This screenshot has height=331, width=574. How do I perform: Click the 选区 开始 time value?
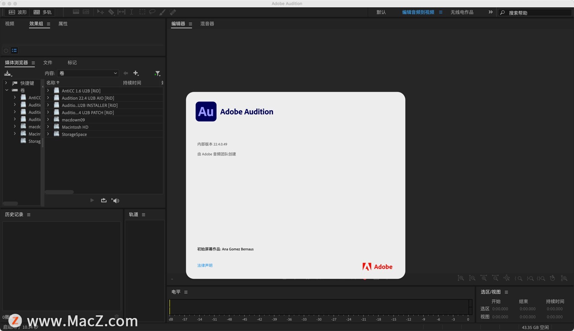click(x=500, y=309)
